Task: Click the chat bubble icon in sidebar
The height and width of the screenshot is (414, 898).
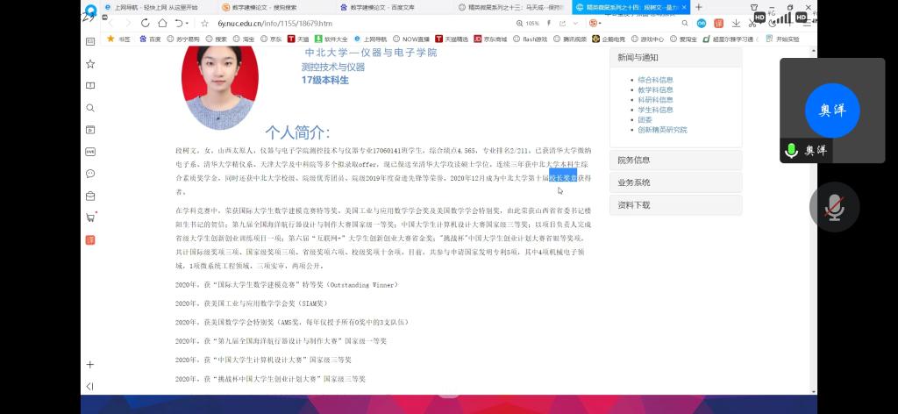Action: tap(89, 174)
